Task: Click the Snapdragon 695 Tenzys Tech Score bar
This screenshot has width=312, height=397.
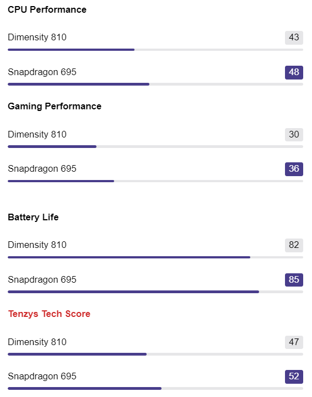Action: pyautogui.click(x=155, y=388)
